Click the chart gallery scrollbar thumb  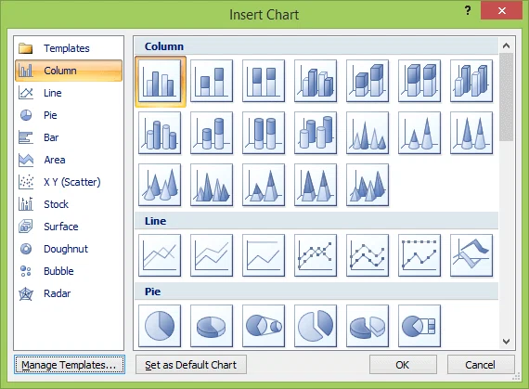tap(506, 97)
